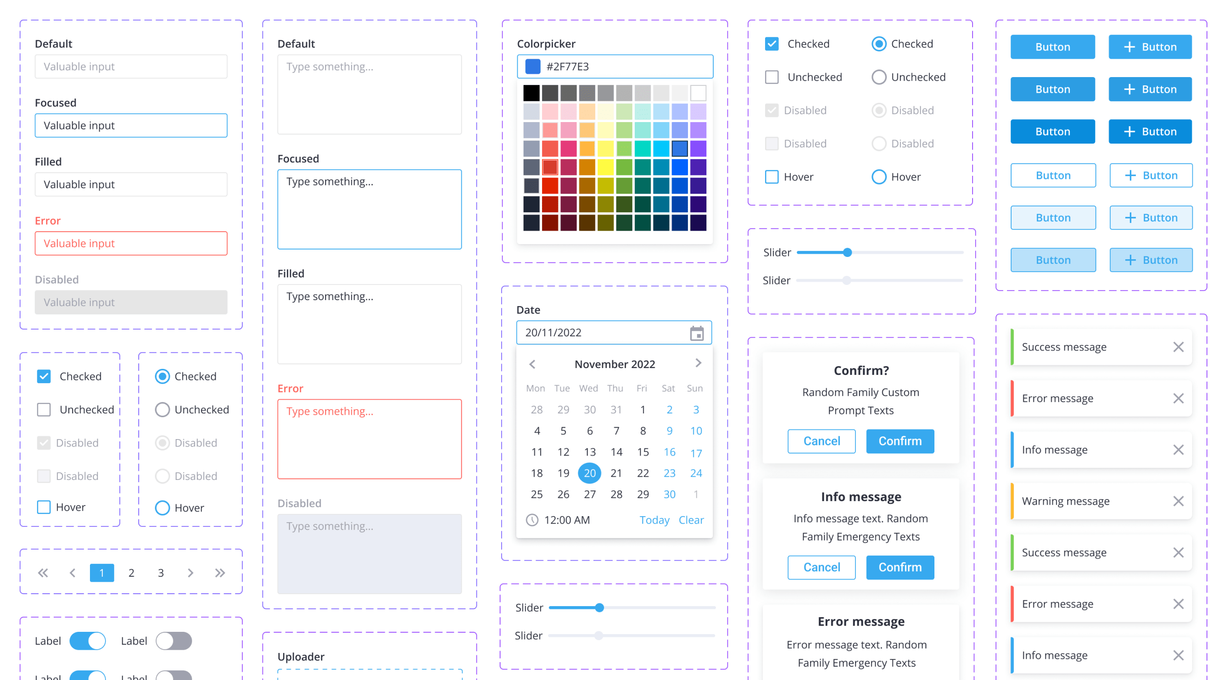Click the white outlined Button without plus

(x=1053, y=175)
